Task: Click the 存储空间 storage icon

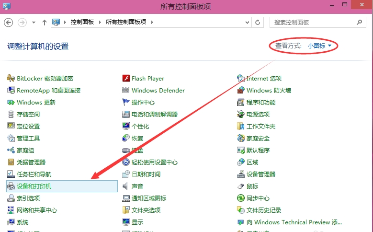Action: [11, 115]
